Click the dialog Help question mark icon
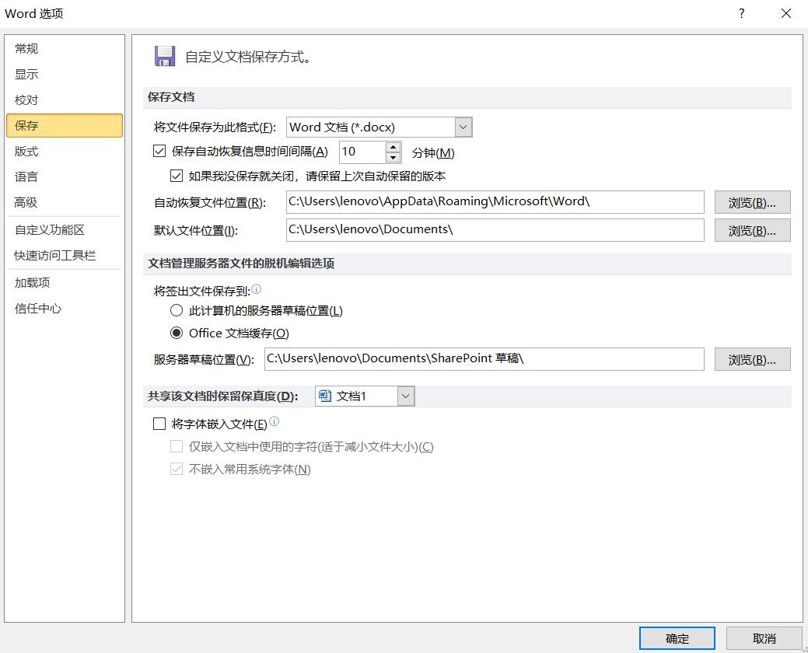 (741, 13)
